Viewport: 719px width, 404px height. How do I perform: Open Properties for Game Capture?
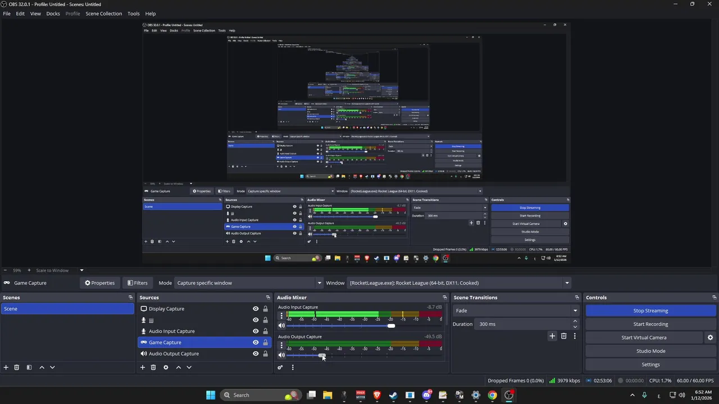pos(99,283)
